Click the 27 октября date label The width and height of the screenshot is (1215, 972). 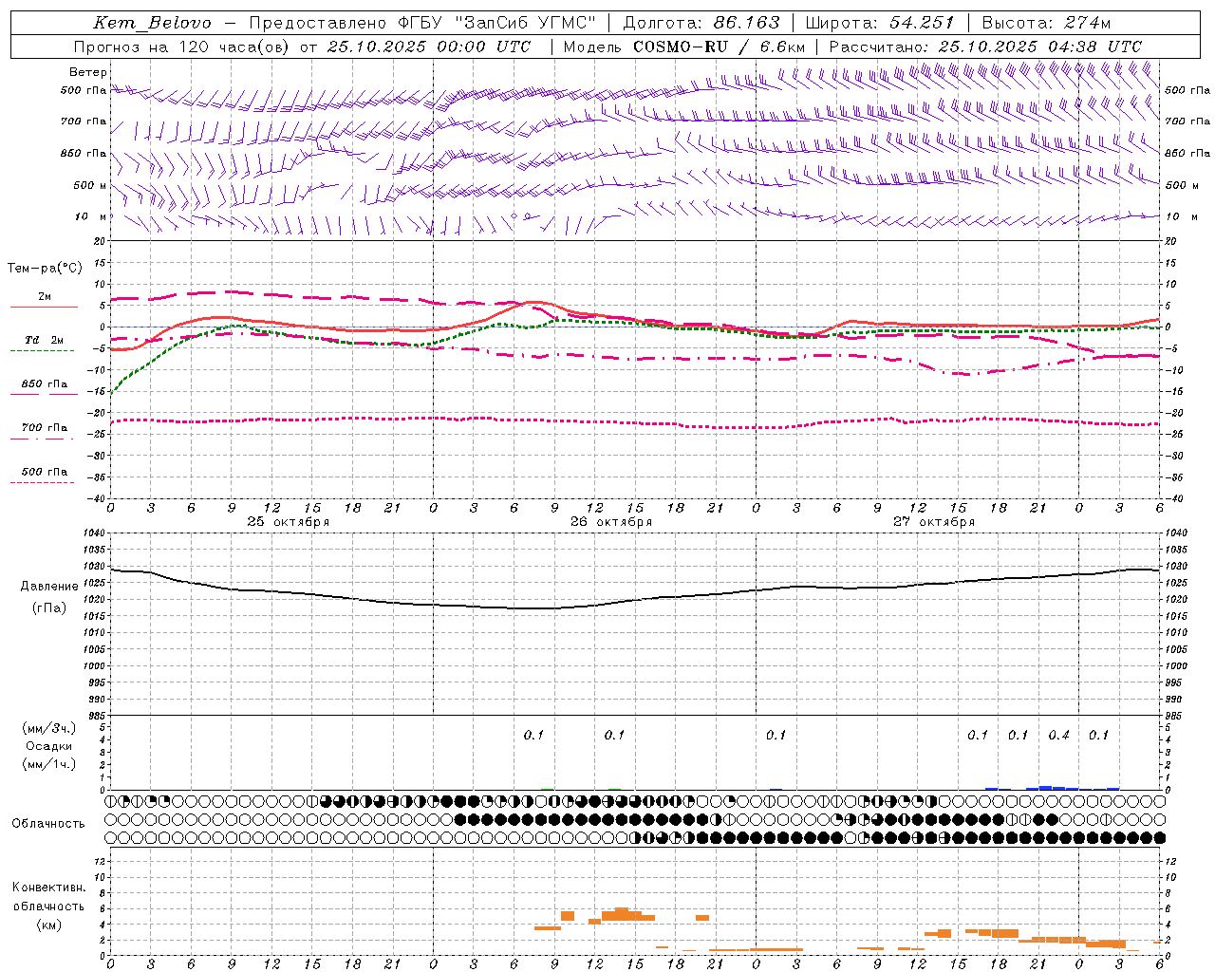[934, 522]
